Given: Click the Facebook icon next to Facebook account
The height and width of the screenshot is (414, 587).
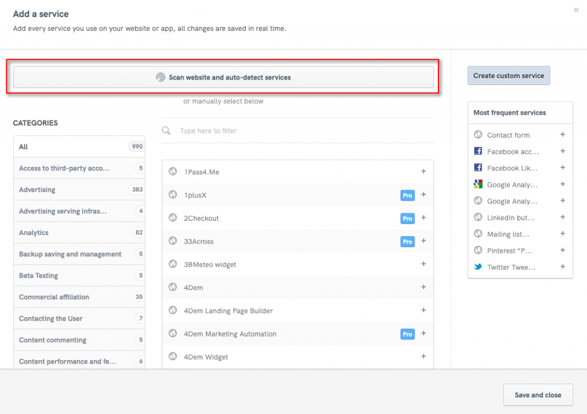Looking at the screenshot, I should 478,151.
